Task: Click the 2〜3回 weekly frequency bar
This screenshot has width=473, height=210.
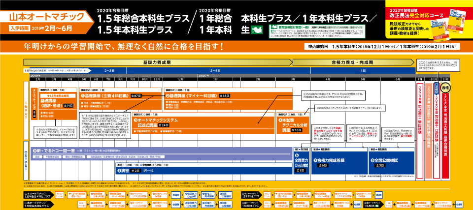Action: coord(108,70)
